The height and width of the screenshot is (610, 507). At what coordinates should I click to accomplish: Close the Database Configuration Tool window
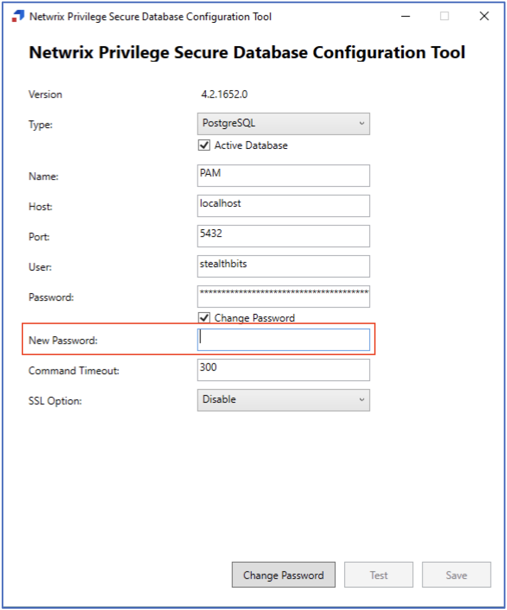[x=484, y=16]
